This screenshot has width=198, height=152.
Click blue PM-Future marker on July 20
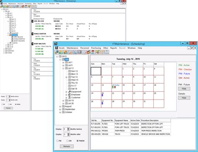[102, 95]
